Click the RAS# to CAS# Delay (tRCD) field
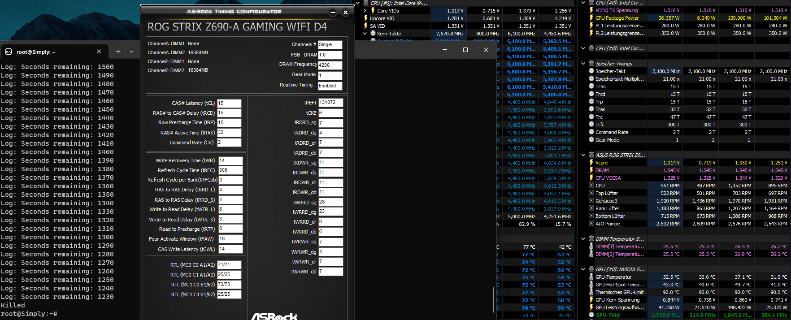791x320 pixels. point(229,113)
